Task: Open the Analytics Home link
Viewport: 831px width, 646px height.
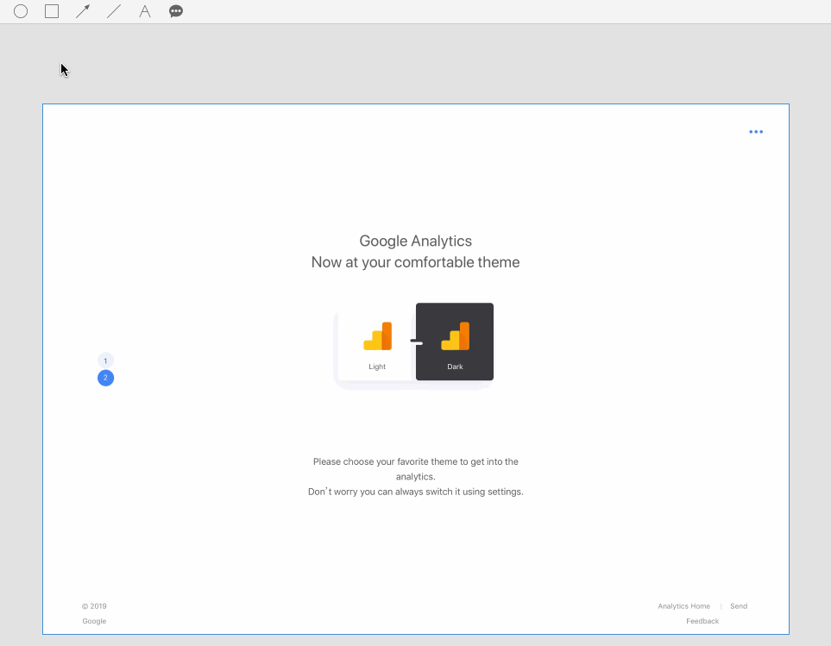Action: (683, 606)
